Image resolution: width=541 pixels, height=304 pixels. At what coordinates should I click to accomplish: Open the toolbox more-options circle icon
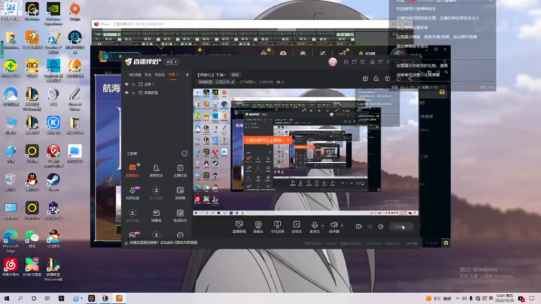(x=185, y=153)
